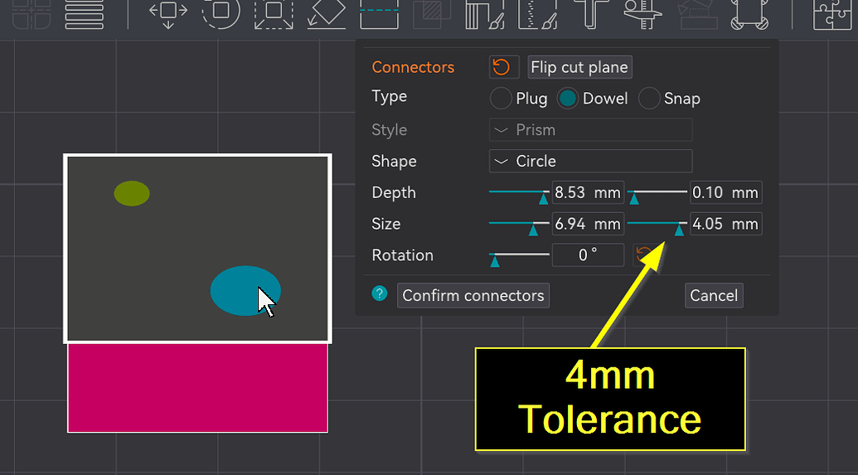Click Flip cut plane button
The image size is (858, 475).
point(579,67)
